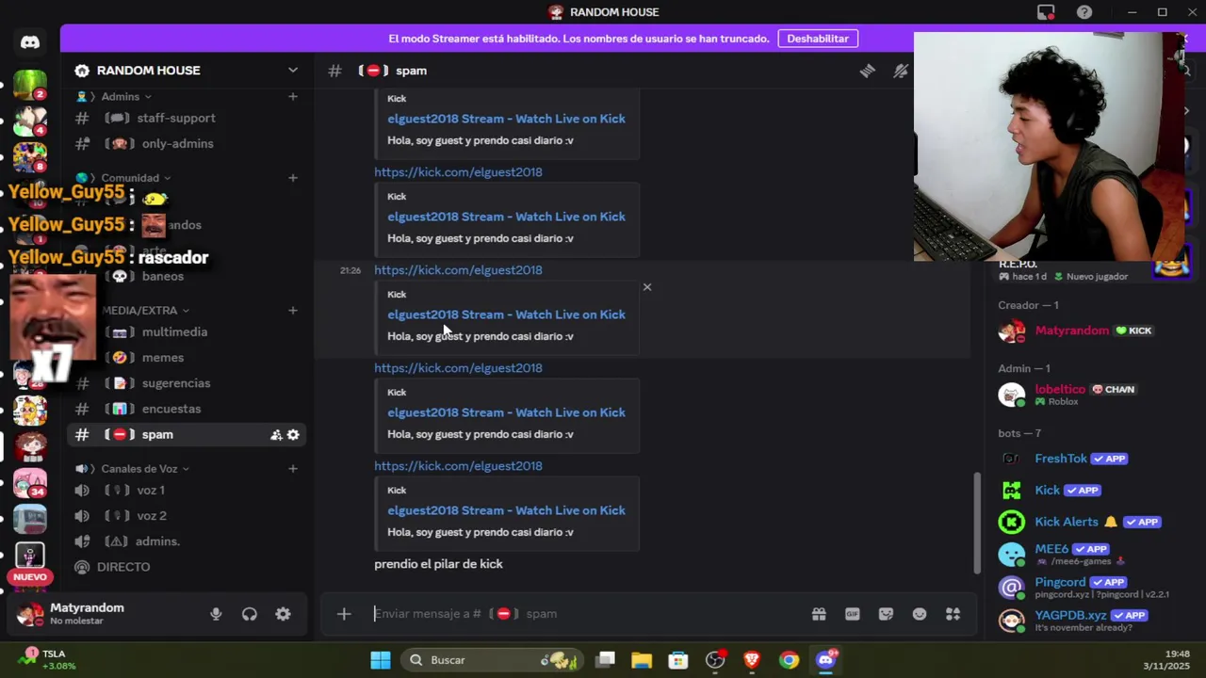This screenshot has height=678, width=1206.
Task: Collapse the Canales de Voz category
Action: click(x=145, y=468)
